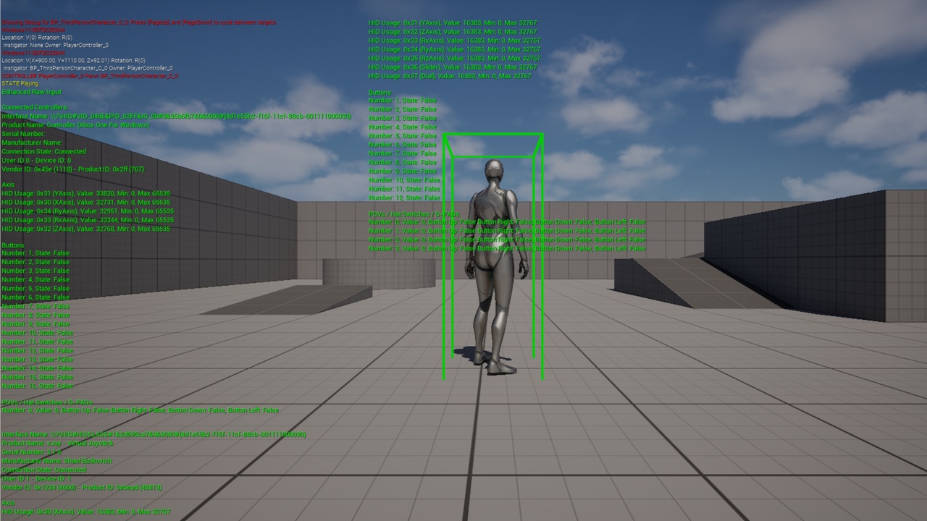Click the "HID Usage: 0x35 (RzAxis)" line

click(x=454, y=58)
